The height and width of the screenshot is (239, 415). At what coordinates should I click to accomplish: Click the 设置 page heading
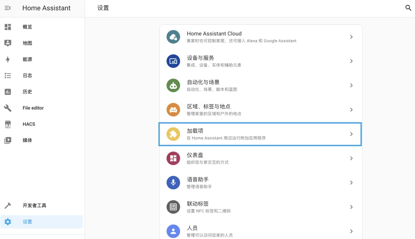coord(103,8)
